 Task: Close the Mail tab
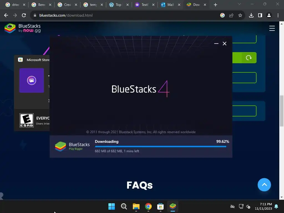pos(179,5)
